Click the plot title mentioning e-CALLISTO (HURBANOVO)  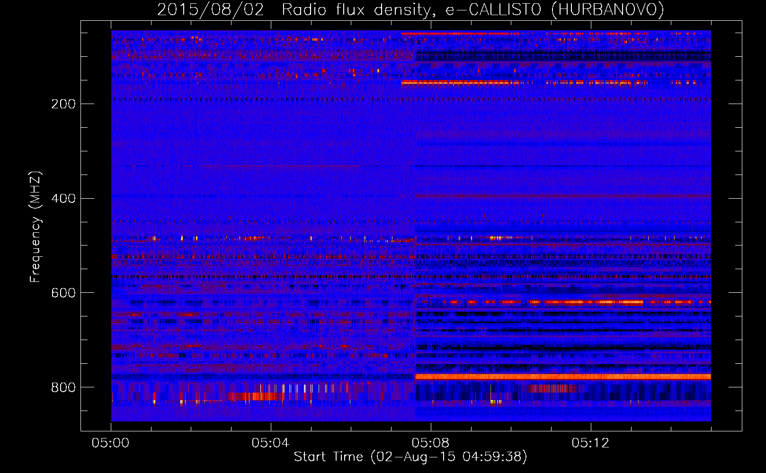(x=410, y=9)
